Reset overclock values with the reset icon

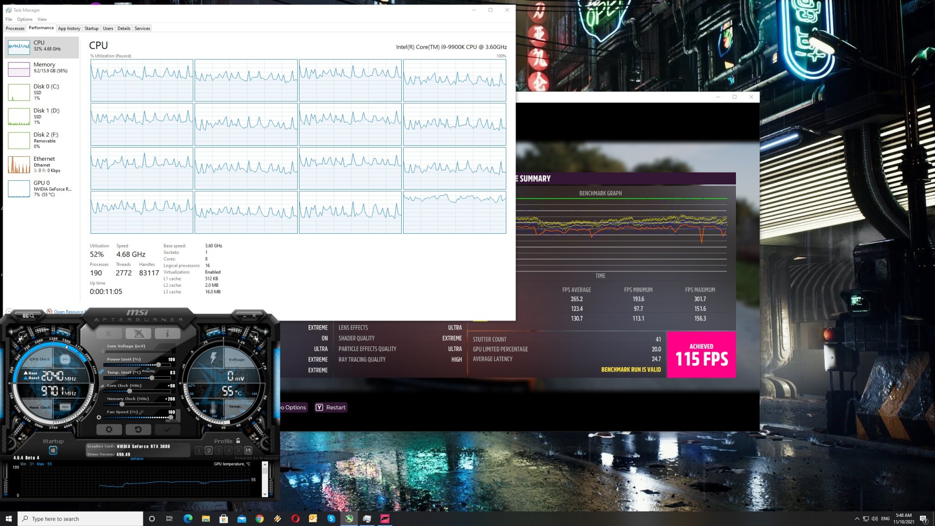[x=138, y=430]
